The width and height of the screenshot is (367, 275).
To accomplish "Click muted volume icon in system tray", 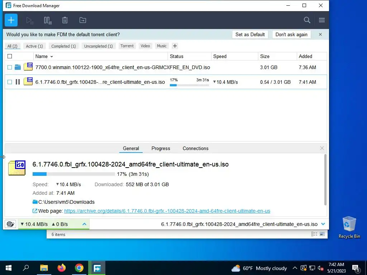I will click(x=321, y=268).
